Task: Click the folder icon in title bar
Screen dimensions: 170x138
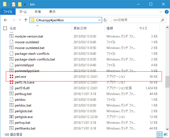Action: tap(5, 4)
